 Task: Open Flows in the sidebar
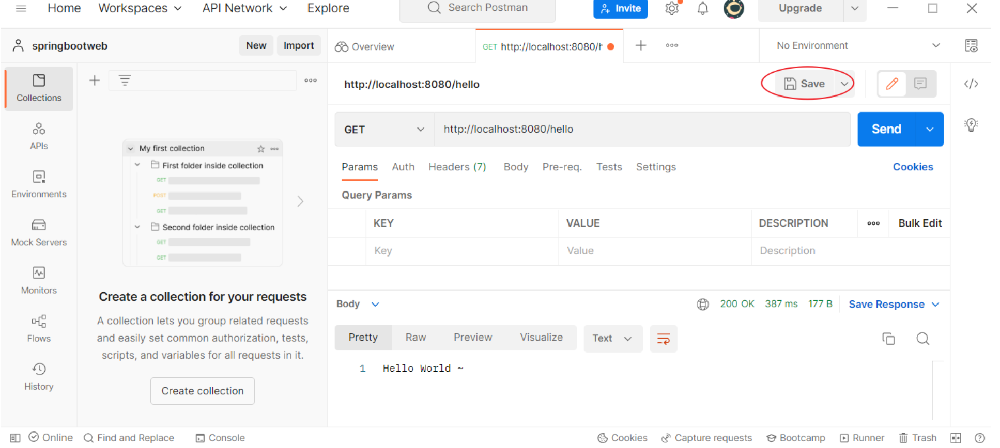[x=39, y=328]
